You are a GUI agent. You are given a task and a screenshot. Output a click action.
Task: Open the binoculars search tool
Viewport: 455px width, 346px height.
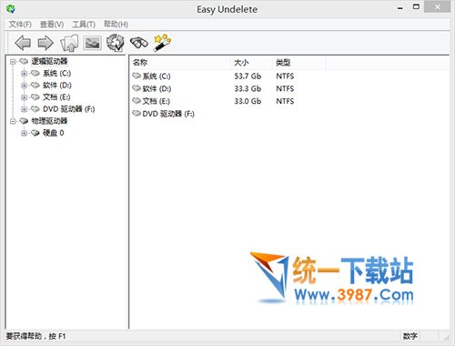[x=139, y=43]
